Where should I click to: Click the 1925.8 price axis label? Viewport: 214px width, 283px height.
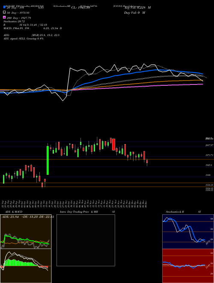(210, 165)
